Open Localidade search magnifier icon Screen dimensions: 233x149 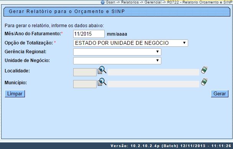[x=102, y=70]
